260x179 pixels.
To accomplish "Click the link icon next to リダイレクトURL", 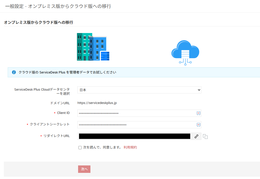I will click(x=197, y=136).
